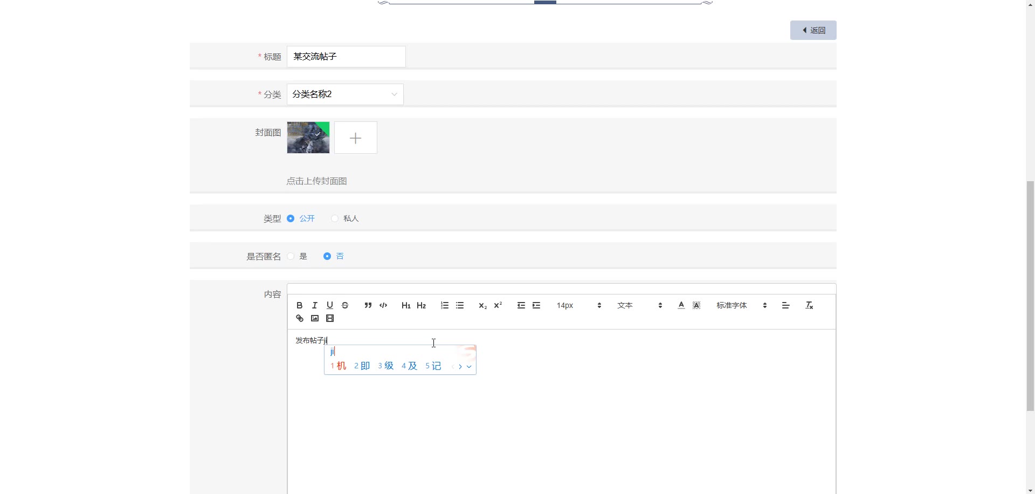
Task: Insert an ordered numbered list
Action: click(445, 305)
